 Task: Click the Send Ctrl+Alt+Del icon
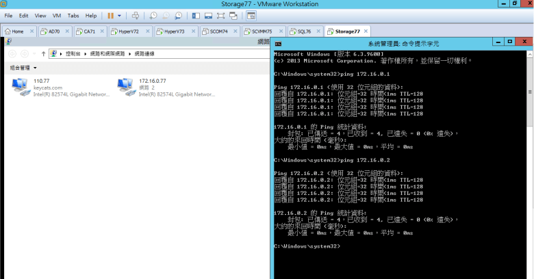(136, 15)
